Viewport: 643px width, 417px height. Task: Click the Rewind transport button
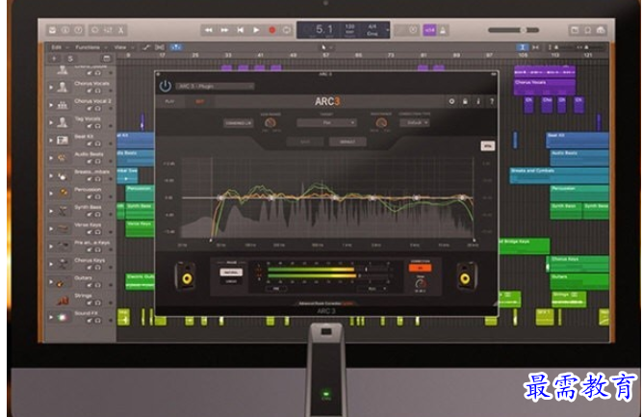click(208, 30)
